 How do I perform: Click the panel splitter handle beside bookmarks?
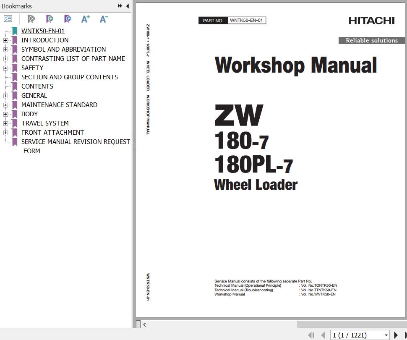click(x=134, y=141)
